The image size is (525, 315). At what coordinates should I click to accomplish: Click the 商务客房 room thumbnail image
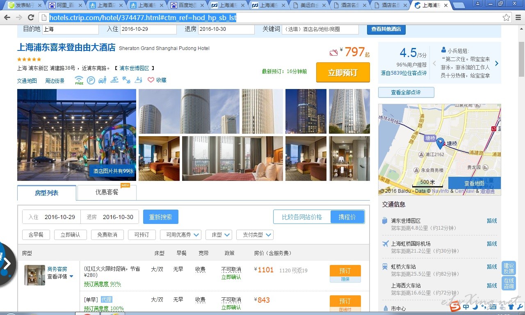(x=35, y=275)
